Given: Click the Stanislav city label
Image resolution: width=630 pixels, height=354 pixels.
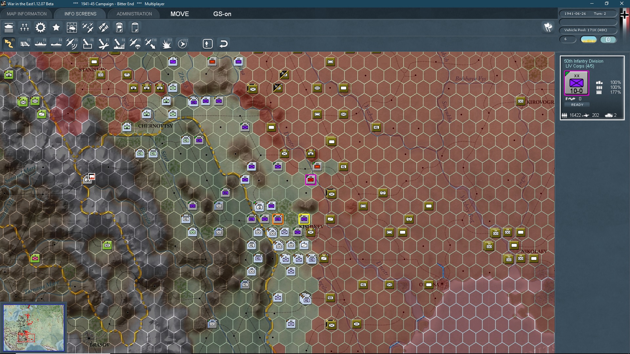Looking at the screenshot, I should point(93,70).
